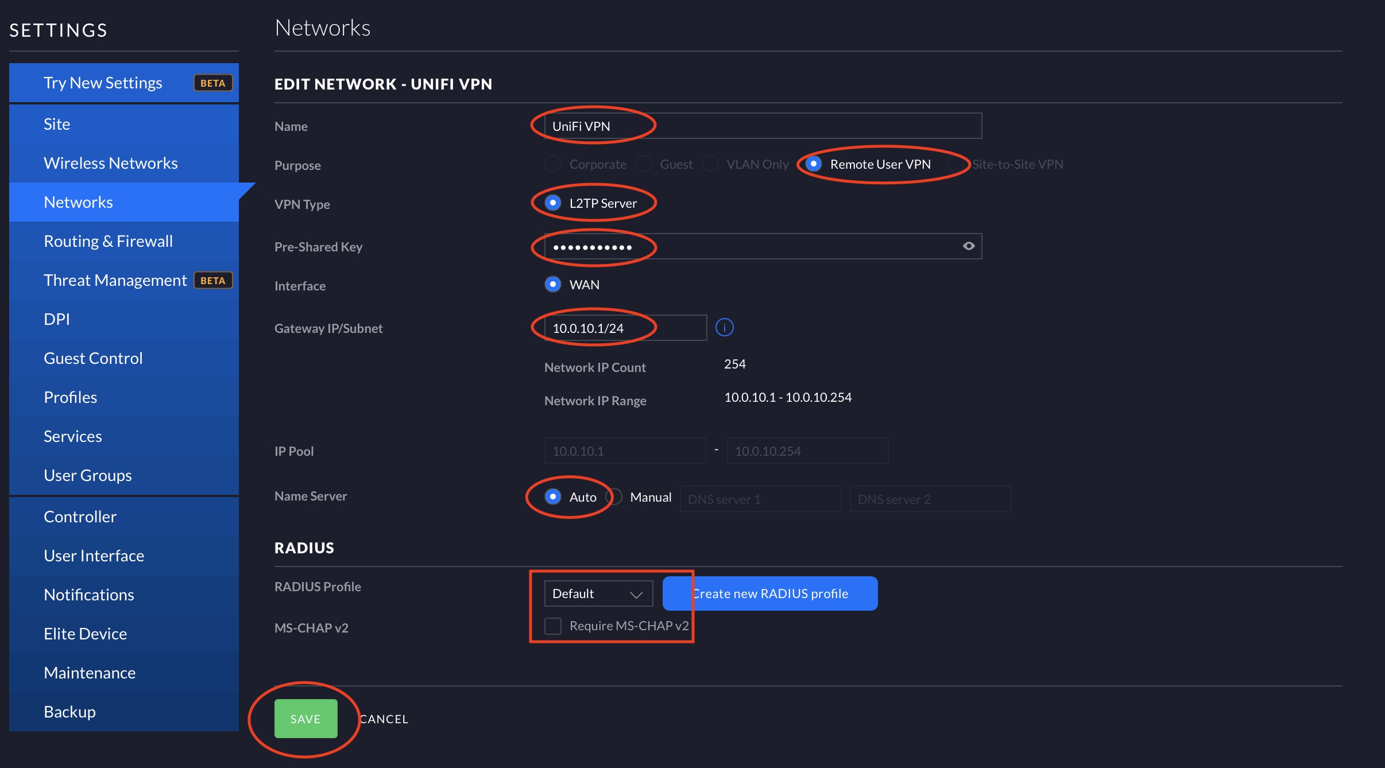Open Guest Control settings
The width and height of the screenshot is (1385, 768).
tap(124, 358)
